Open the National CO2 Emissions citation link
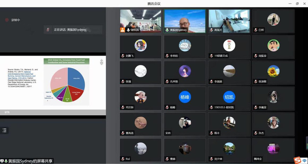This screenshot has height=164, width=308. point(21,74)
